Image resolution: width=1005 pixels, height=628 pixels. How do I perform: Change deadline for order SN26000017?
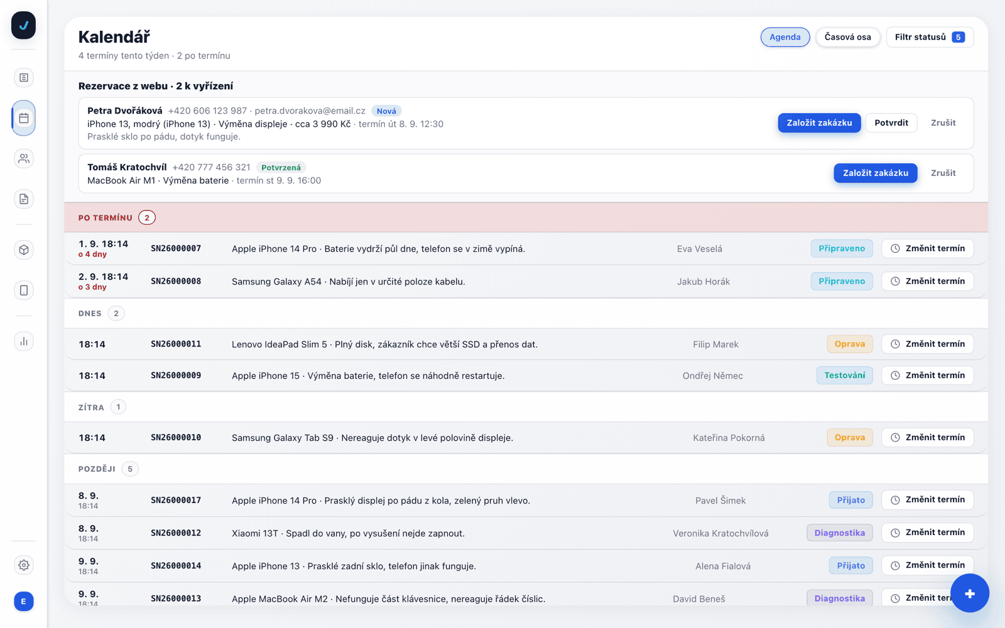coord(927,500)
